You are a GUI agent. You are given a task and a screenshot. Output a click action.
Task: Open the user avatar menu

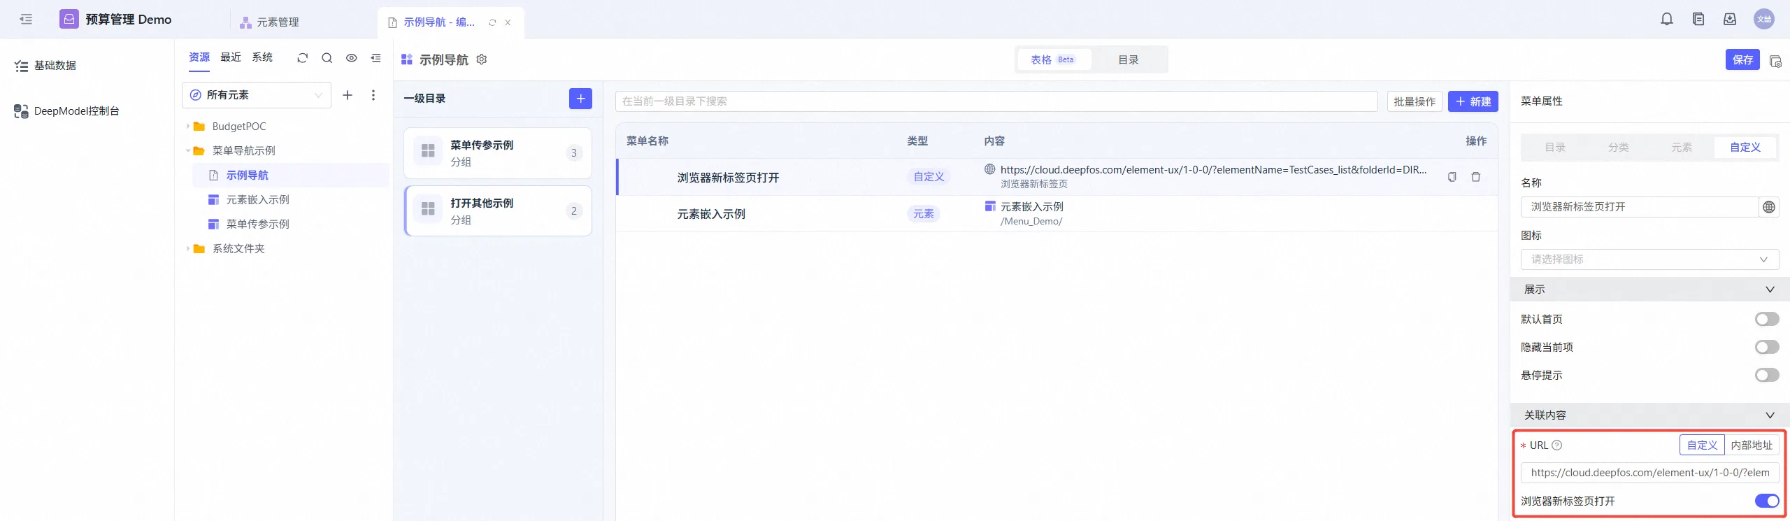tap(1764, 20)
